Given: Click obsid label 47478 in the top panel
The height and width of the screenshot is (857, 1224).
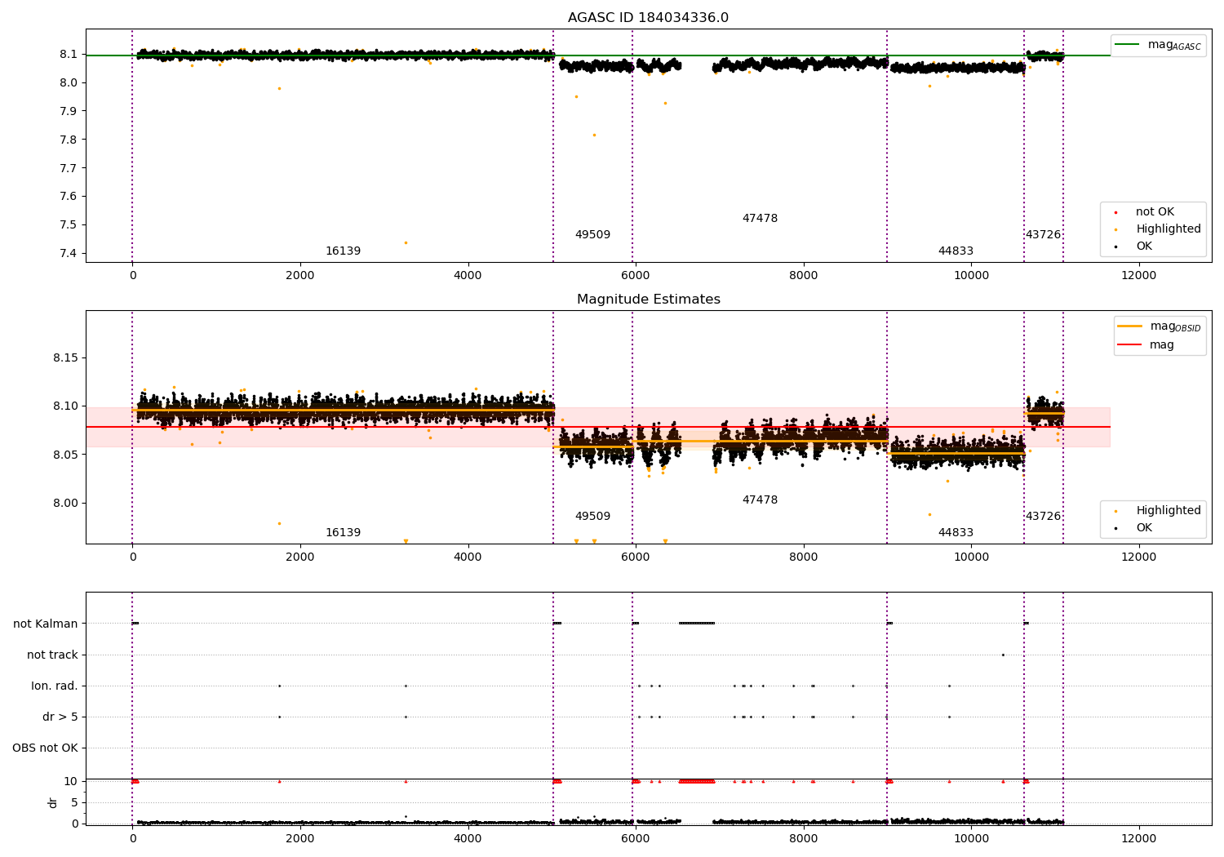Looking at the screenshot, I should click(760, 218).
